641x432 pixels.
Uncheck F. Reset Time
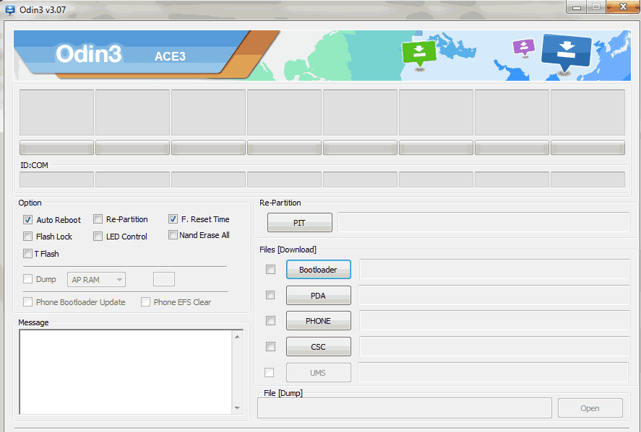(x=173, y=219)
